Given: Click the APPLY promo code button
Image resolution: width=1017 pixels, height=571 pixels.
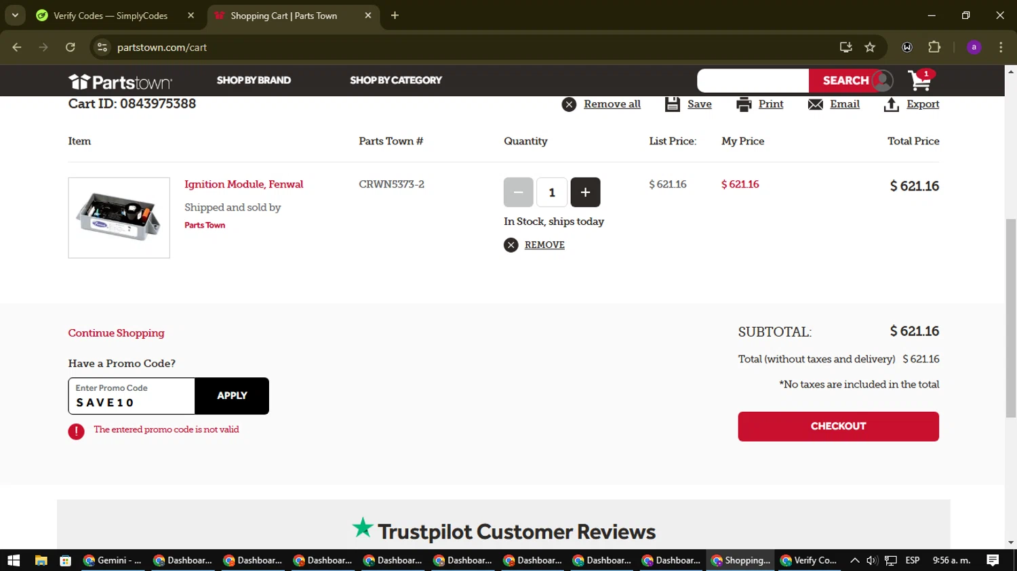Looking at the screenshot, I should tap(232, 396).
